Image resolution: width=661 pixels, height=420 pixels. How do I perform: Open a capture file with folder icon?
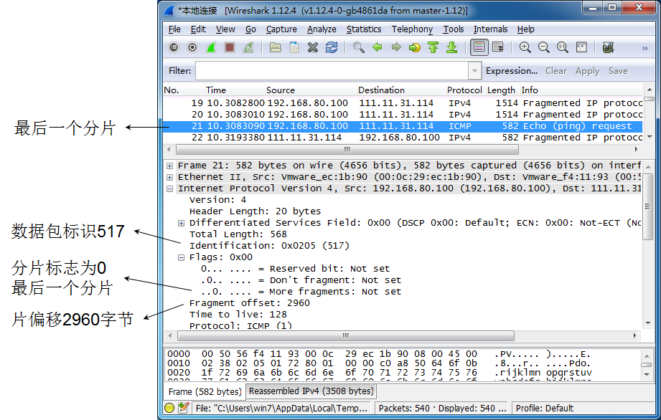(x=276, y=47)
